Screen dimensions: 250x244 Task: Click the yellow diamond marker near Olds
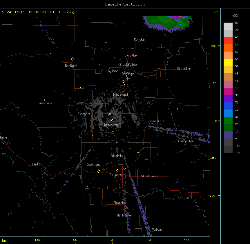click(113, 121)
